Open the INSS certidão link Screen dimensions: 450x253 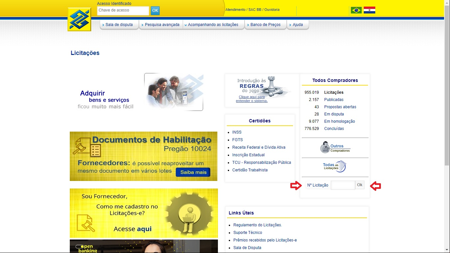point(237,132)
